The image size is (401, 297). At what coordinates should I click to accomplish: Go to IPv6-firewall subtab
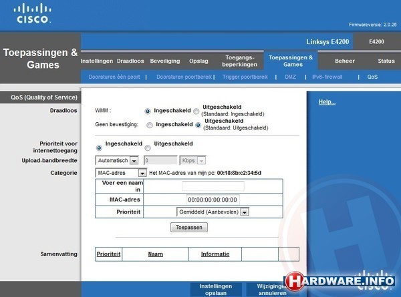(327, 77)
